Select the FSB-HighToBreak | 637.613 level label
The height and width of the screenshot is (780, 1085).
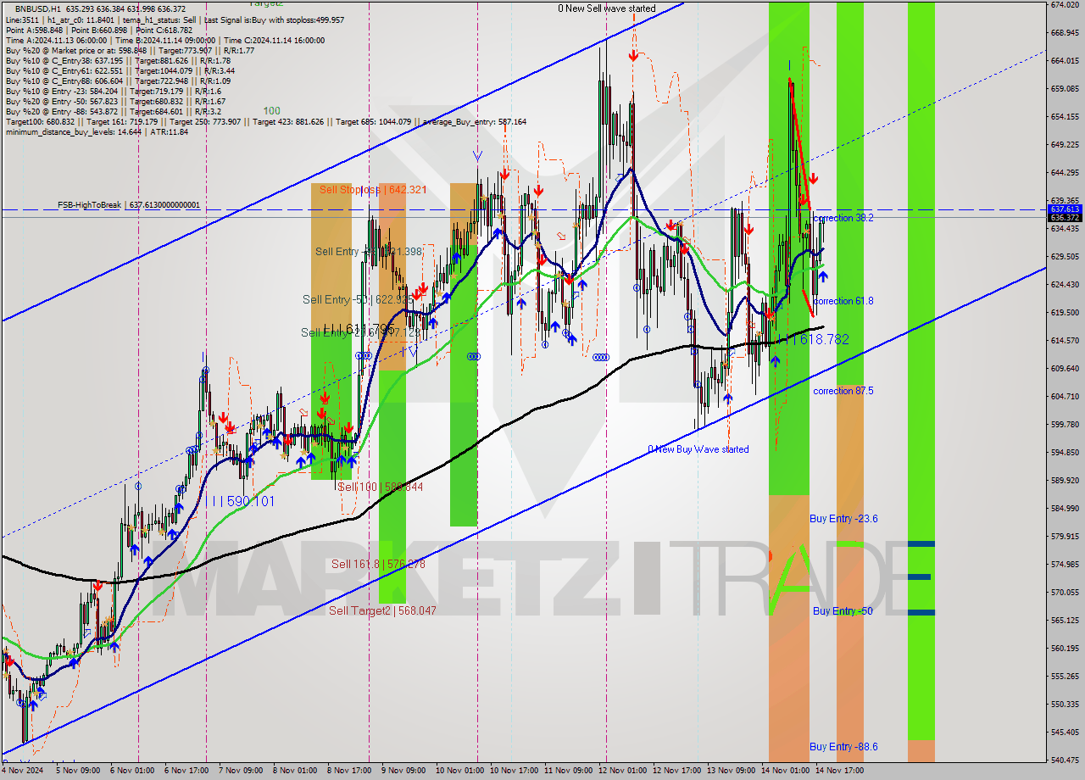point(129,205)
